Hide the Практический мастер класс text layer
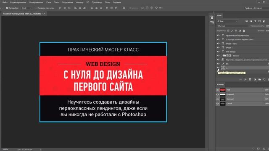Screen dimensions: 269x151 pyautogui.click(x=218, y=35)
